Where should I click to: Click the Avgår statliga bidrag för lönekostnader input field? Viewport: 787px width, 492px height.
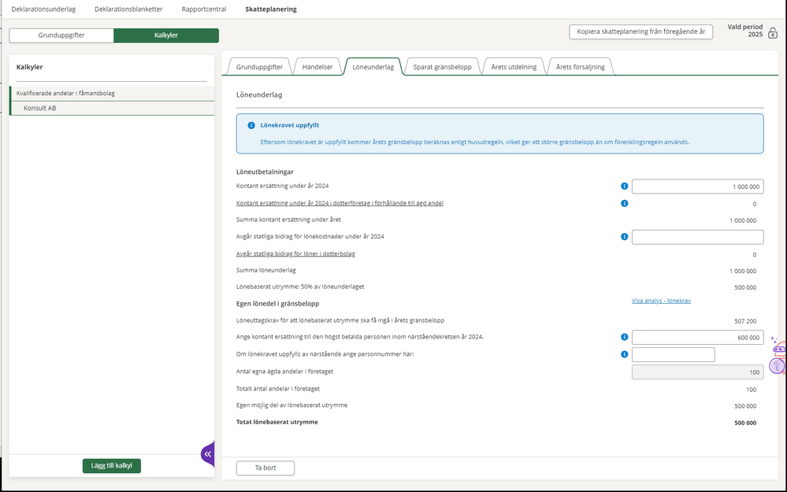click(697, 237)
